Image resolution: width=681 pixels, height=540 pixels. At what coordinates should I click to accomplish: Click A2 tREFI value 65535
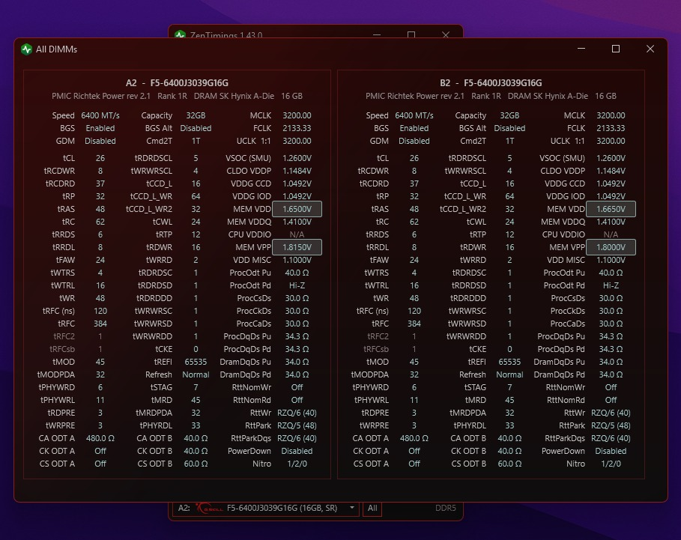196,362
